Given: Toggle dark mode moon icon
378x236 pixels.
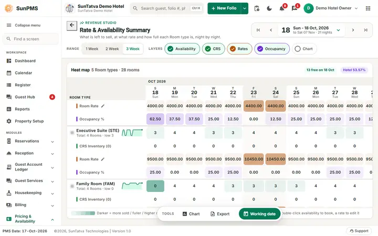Looking at the screenshot, I should 269,8.
